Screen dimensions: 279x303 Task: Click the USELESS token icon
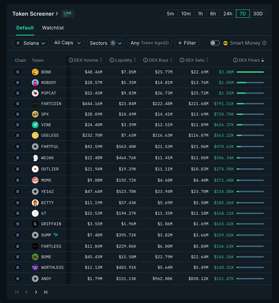35,135
